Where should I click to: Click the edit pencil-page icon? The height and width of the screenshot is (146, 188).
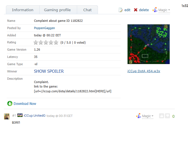coord(121,10)
